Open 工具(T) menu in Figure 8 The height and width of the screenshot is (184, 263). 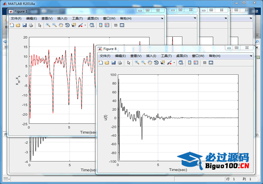(166, 56)
